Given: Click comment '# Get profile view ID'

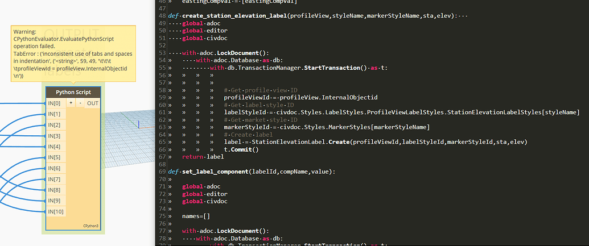Looking at the screenshot, I should (261, 90).
